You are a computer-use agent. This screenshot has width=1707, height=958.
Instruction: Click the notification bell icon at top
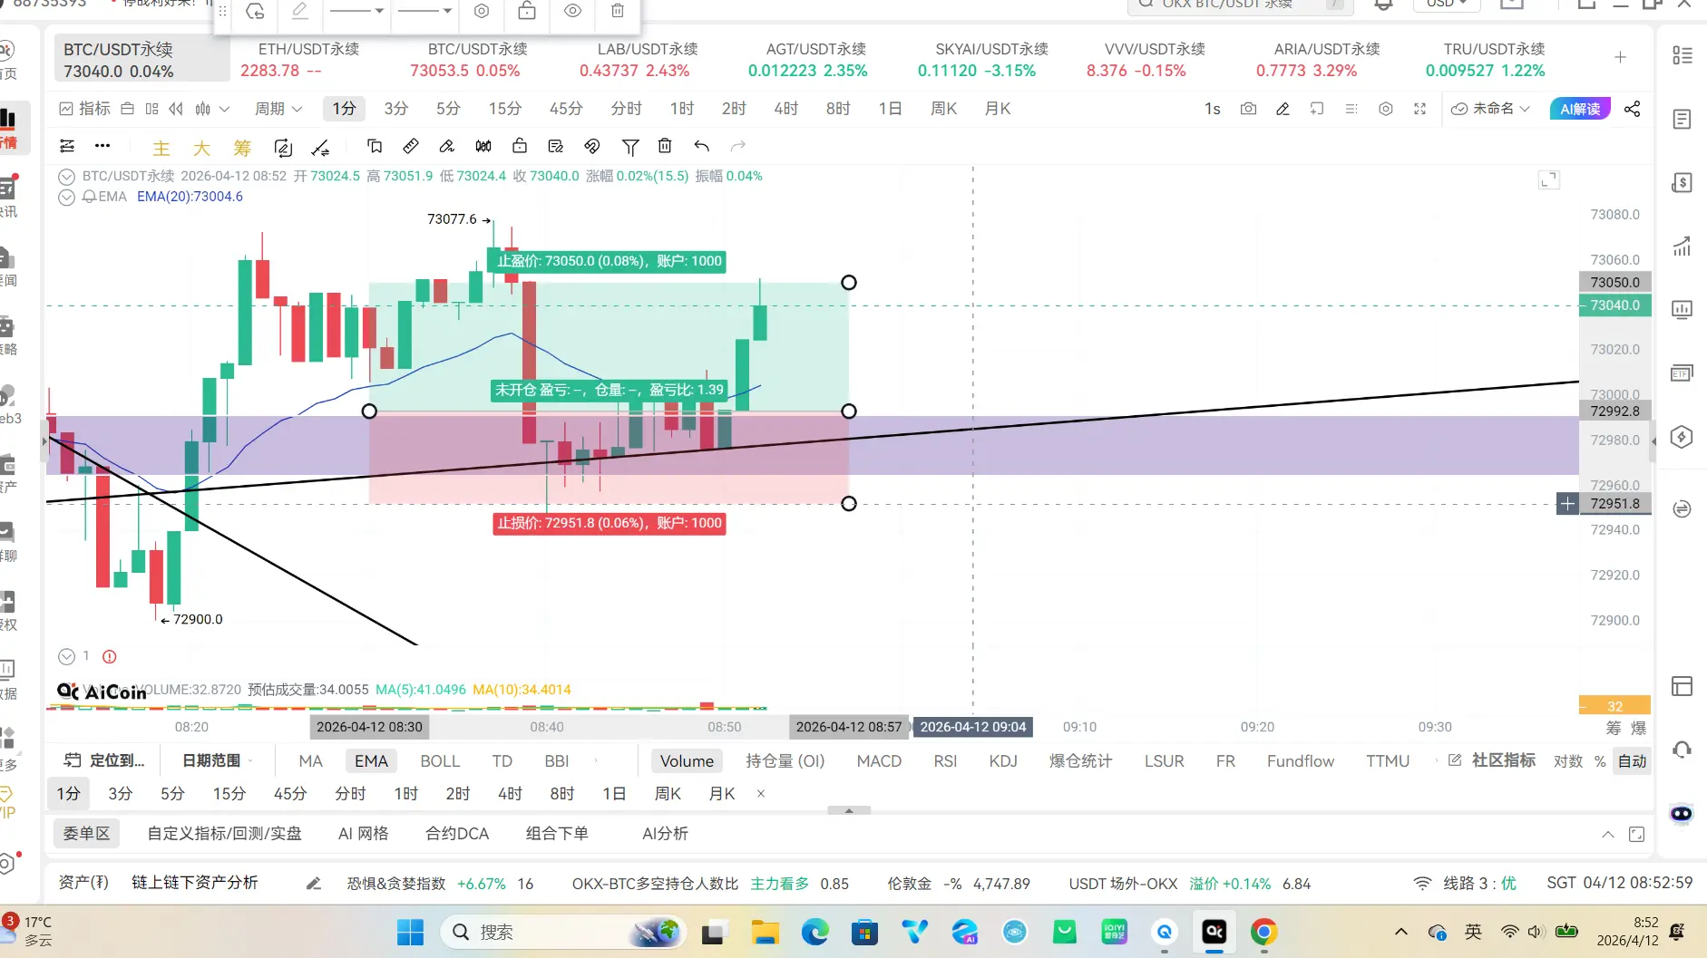pyautogui.click(x=1383, y=5)
